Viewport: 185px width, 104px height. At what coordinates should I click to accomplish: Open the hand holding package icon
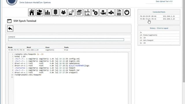(103, 12)
